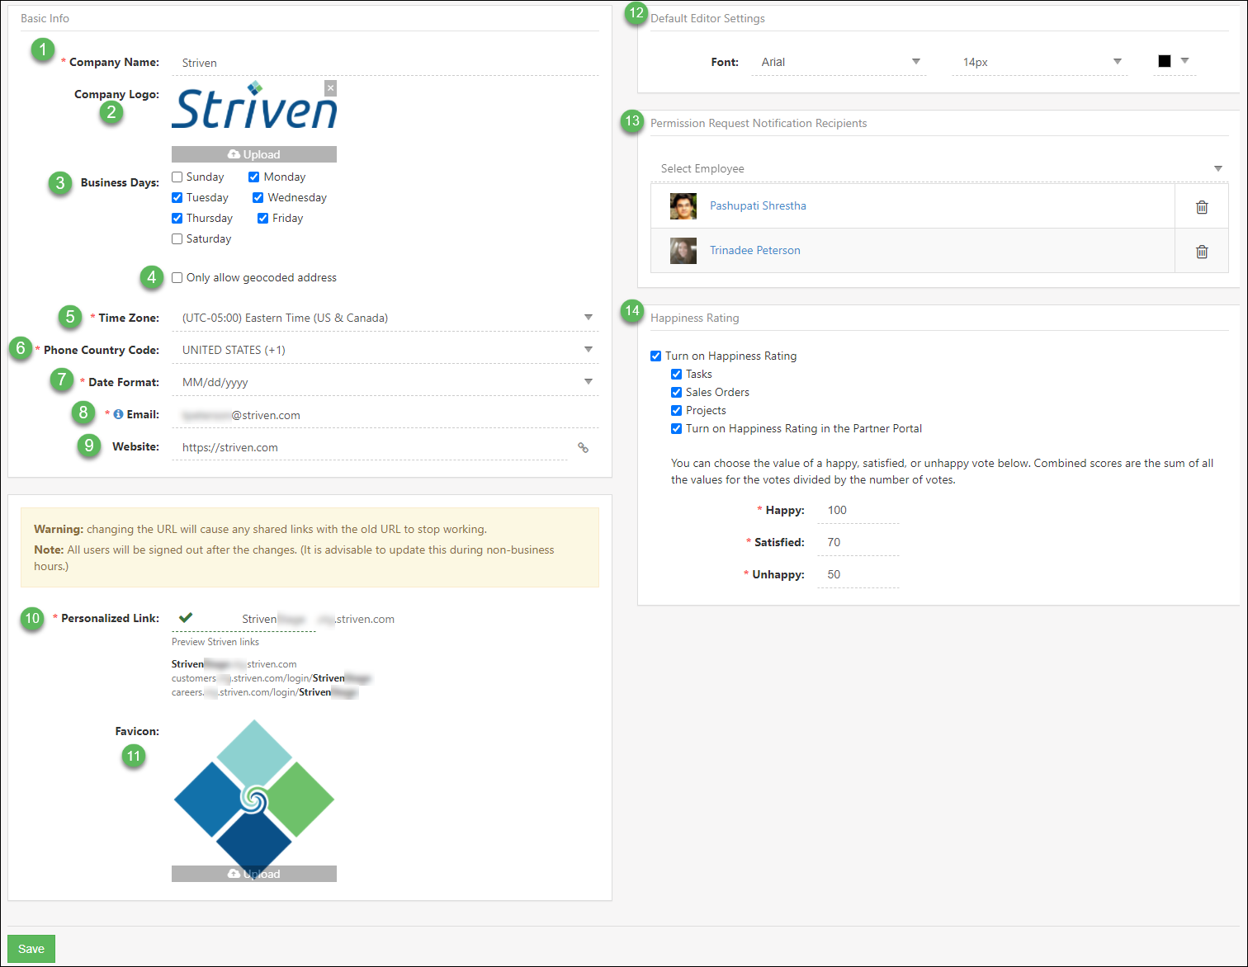
Task: Toggle Happiness Rating in the Partner Portal
Action: click(x=676, y=428)
